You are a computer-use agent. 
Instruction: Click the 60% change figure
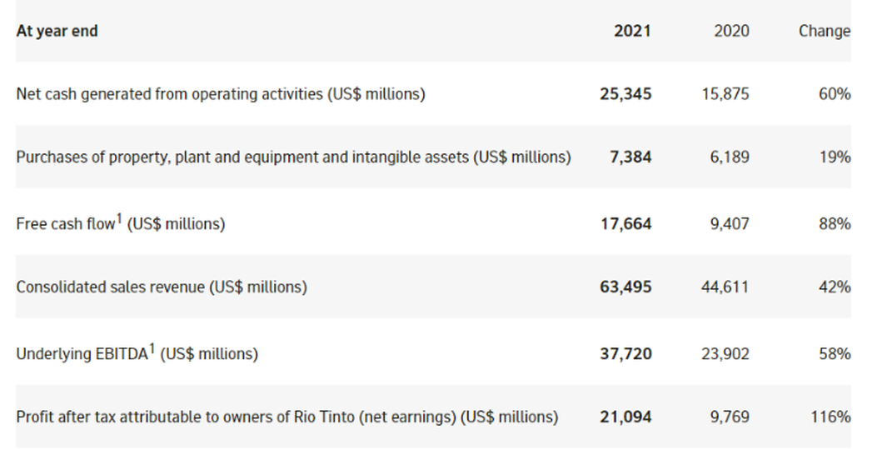(835, 94)
